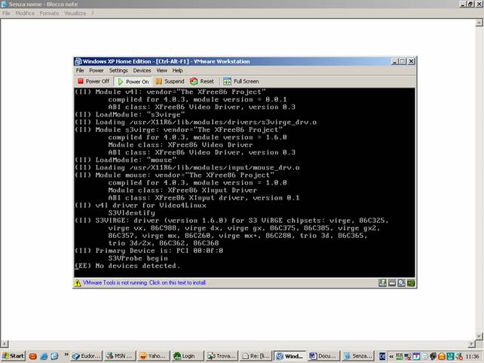The image size is (484, 363).
Task: Switch to the 'Docu...' Word taskbar button
Action: coord(324,356)
